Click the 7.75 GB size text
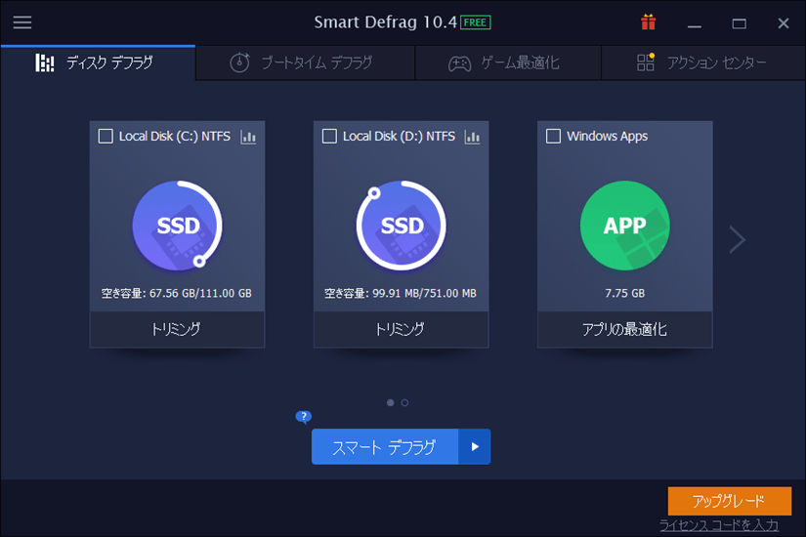The image size is (806, 537). (x=624, y=294)
